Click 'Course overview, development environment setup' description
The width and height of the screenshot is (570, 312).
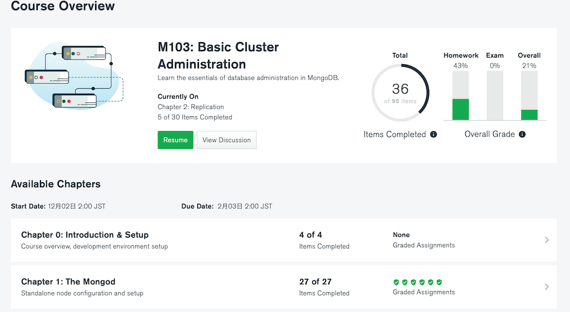click(x=95, y=247)
